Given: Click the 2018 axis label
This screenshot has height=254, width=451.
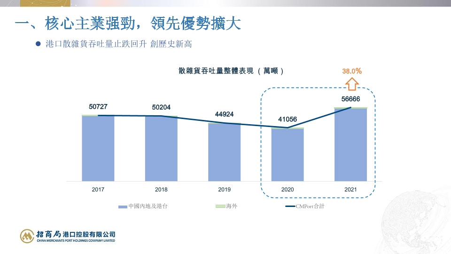Looking at the screenshot, I should pos(161,190).
